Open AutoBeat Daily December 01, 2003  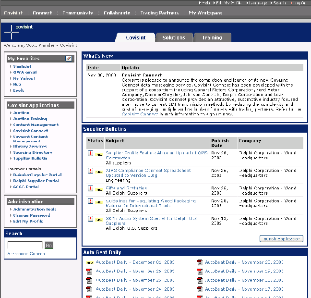click(x=135, y=262)
